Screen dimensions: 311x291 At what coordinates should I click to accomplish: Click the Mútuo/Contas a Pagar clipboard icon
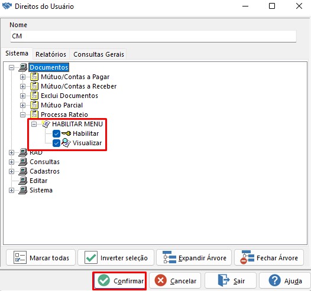click(x=34, y=77)
